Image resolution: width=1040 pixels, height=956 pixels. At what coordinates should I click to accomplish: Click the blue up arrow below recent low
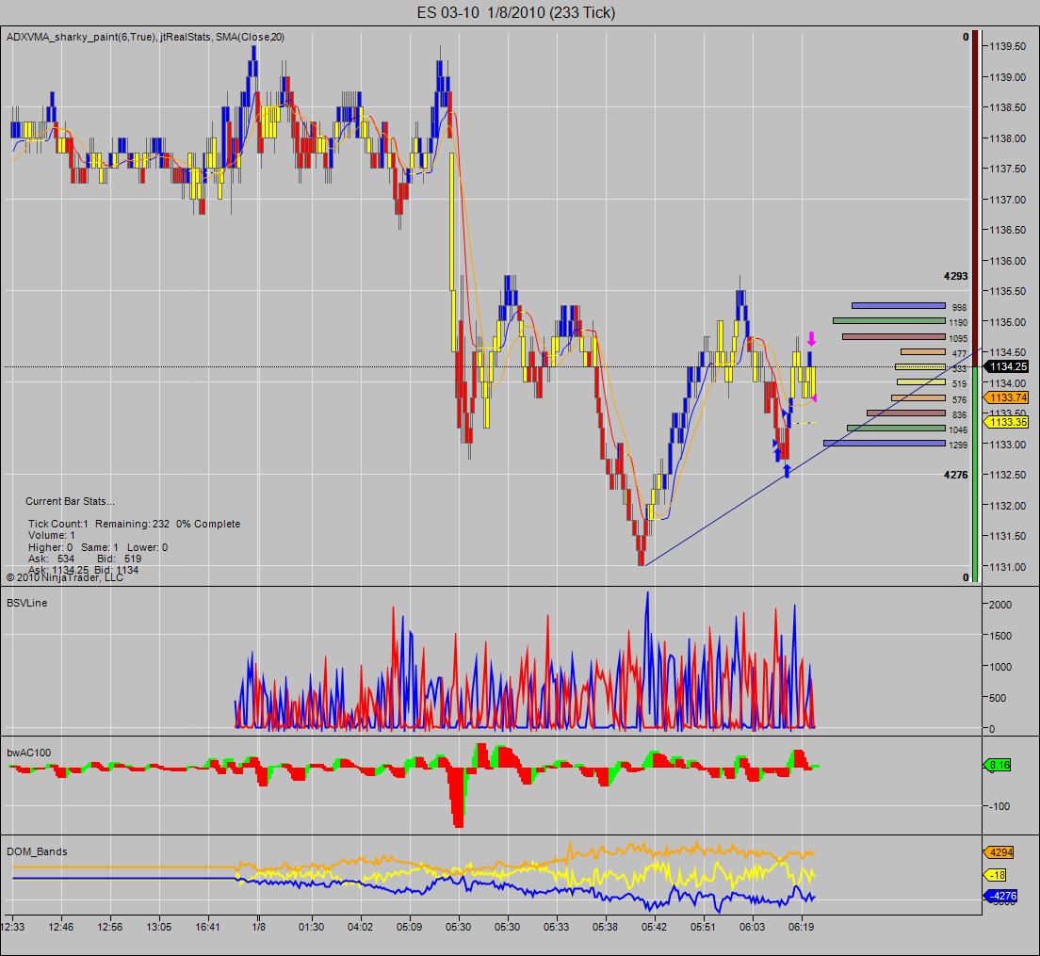787,471
